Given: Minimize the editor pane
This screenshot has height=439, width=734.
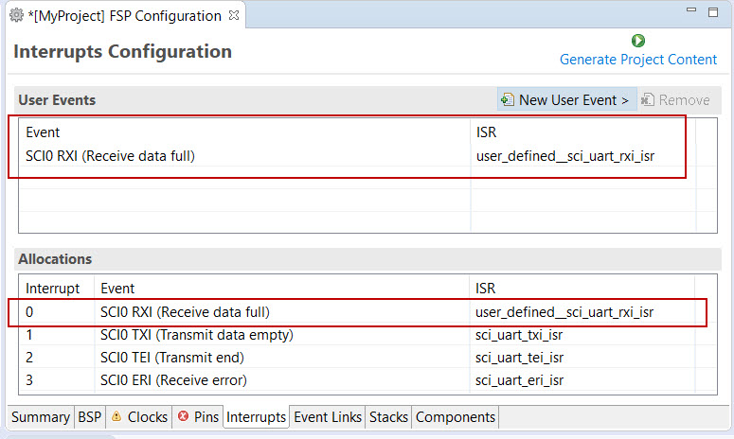Looking at the screenshot, I should [691, 9].
